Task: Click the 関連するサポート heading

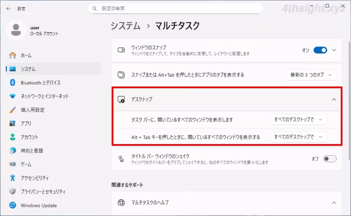Action: point(127,185)
